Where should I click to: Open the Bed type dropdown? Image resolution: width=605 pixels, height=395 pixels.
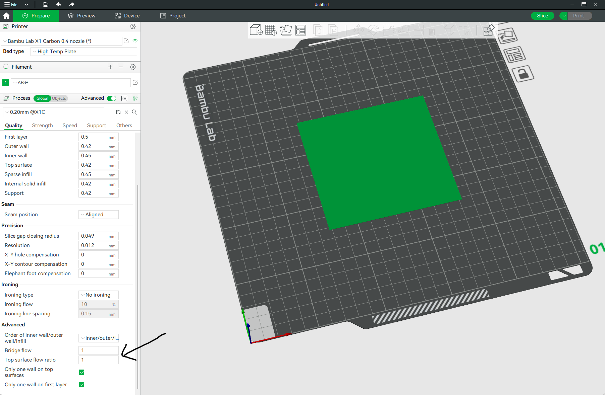[x=84, y=52]
